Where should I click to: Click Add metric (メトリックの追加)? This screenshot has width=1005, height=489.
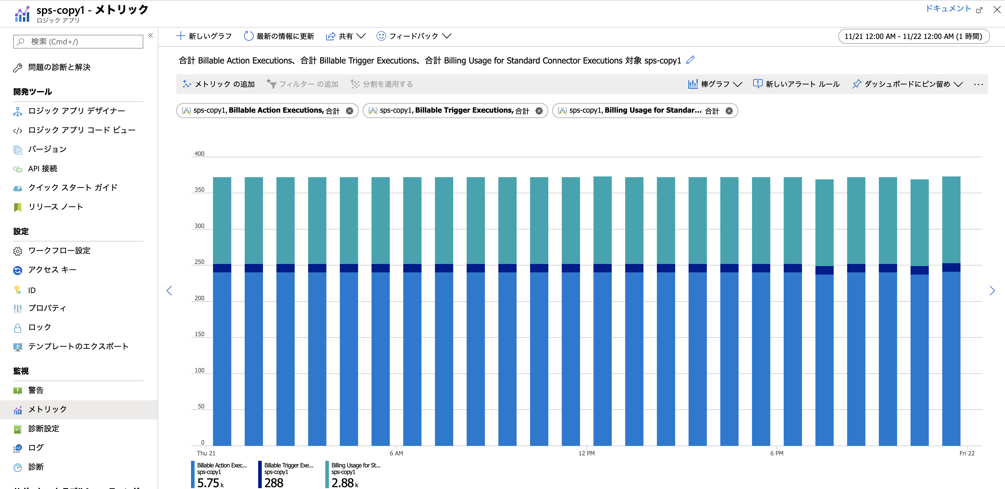point(219,84)
